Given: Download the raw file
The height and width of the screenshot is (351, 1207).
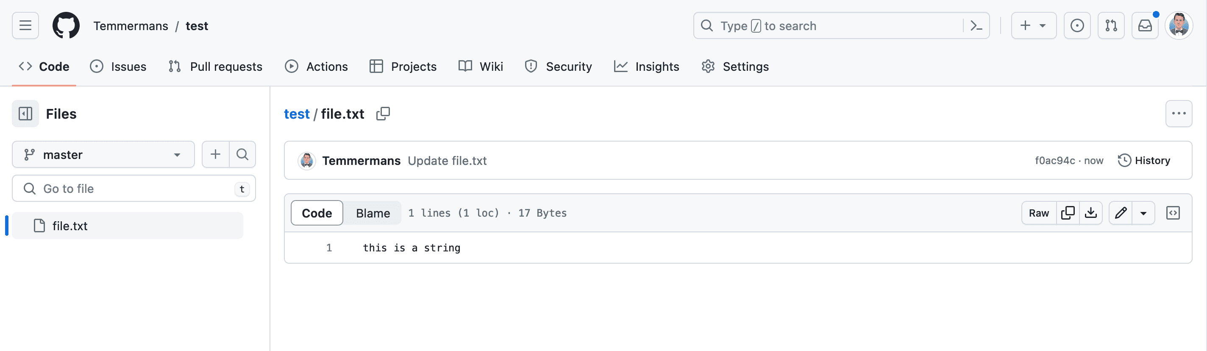Looking at the screenshot, I should click(1091, 213).
